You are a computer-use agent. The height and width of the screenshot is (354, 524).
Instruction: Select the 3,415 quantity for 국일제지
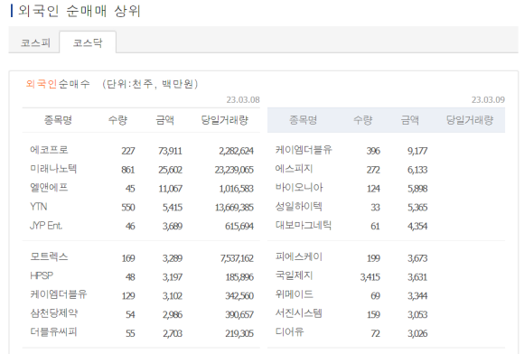click(x=370, y=277)
